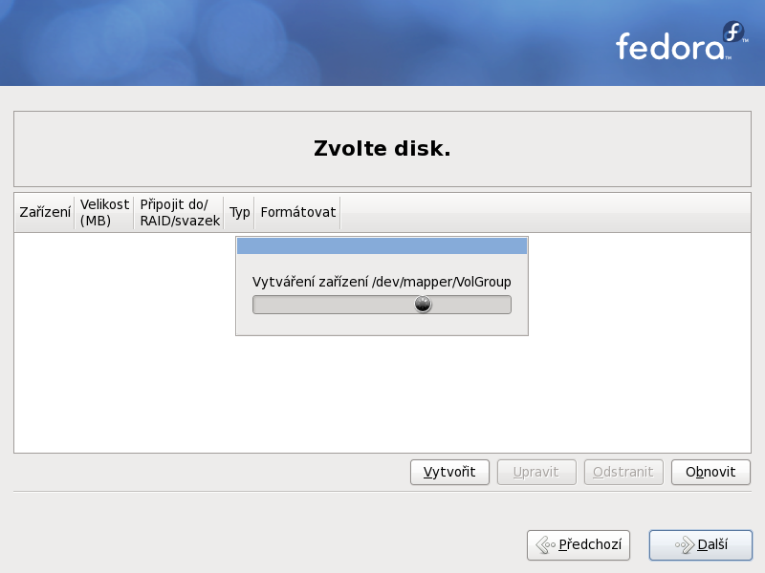Click the blue title bar of progress dialog

[382, 246]
